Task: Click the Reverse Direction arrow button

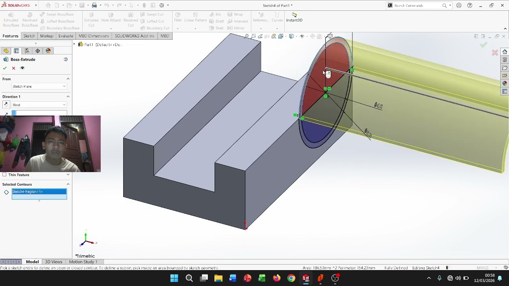Action: coord(6,105)
